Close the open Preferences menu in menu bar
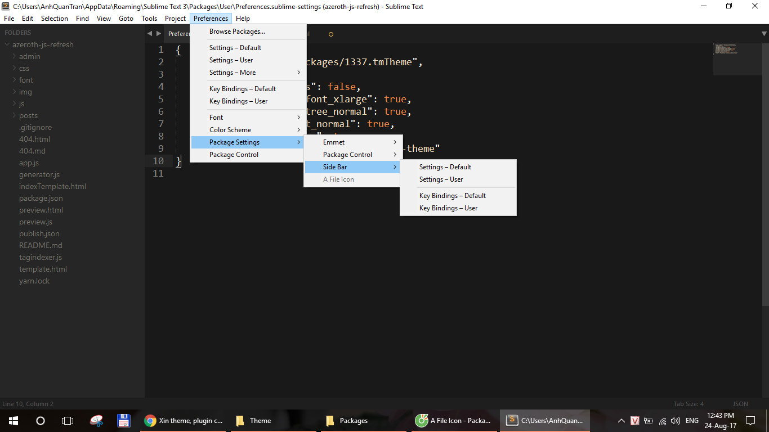769x432 pixels. point(211,19)
